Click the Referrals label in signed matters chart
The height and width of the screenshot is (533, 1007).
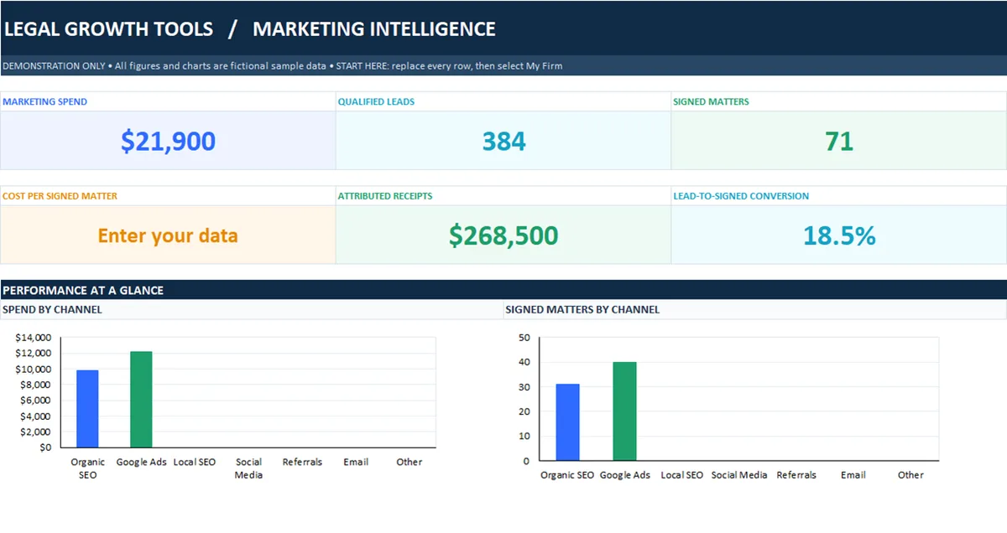(x=796, y=475)
